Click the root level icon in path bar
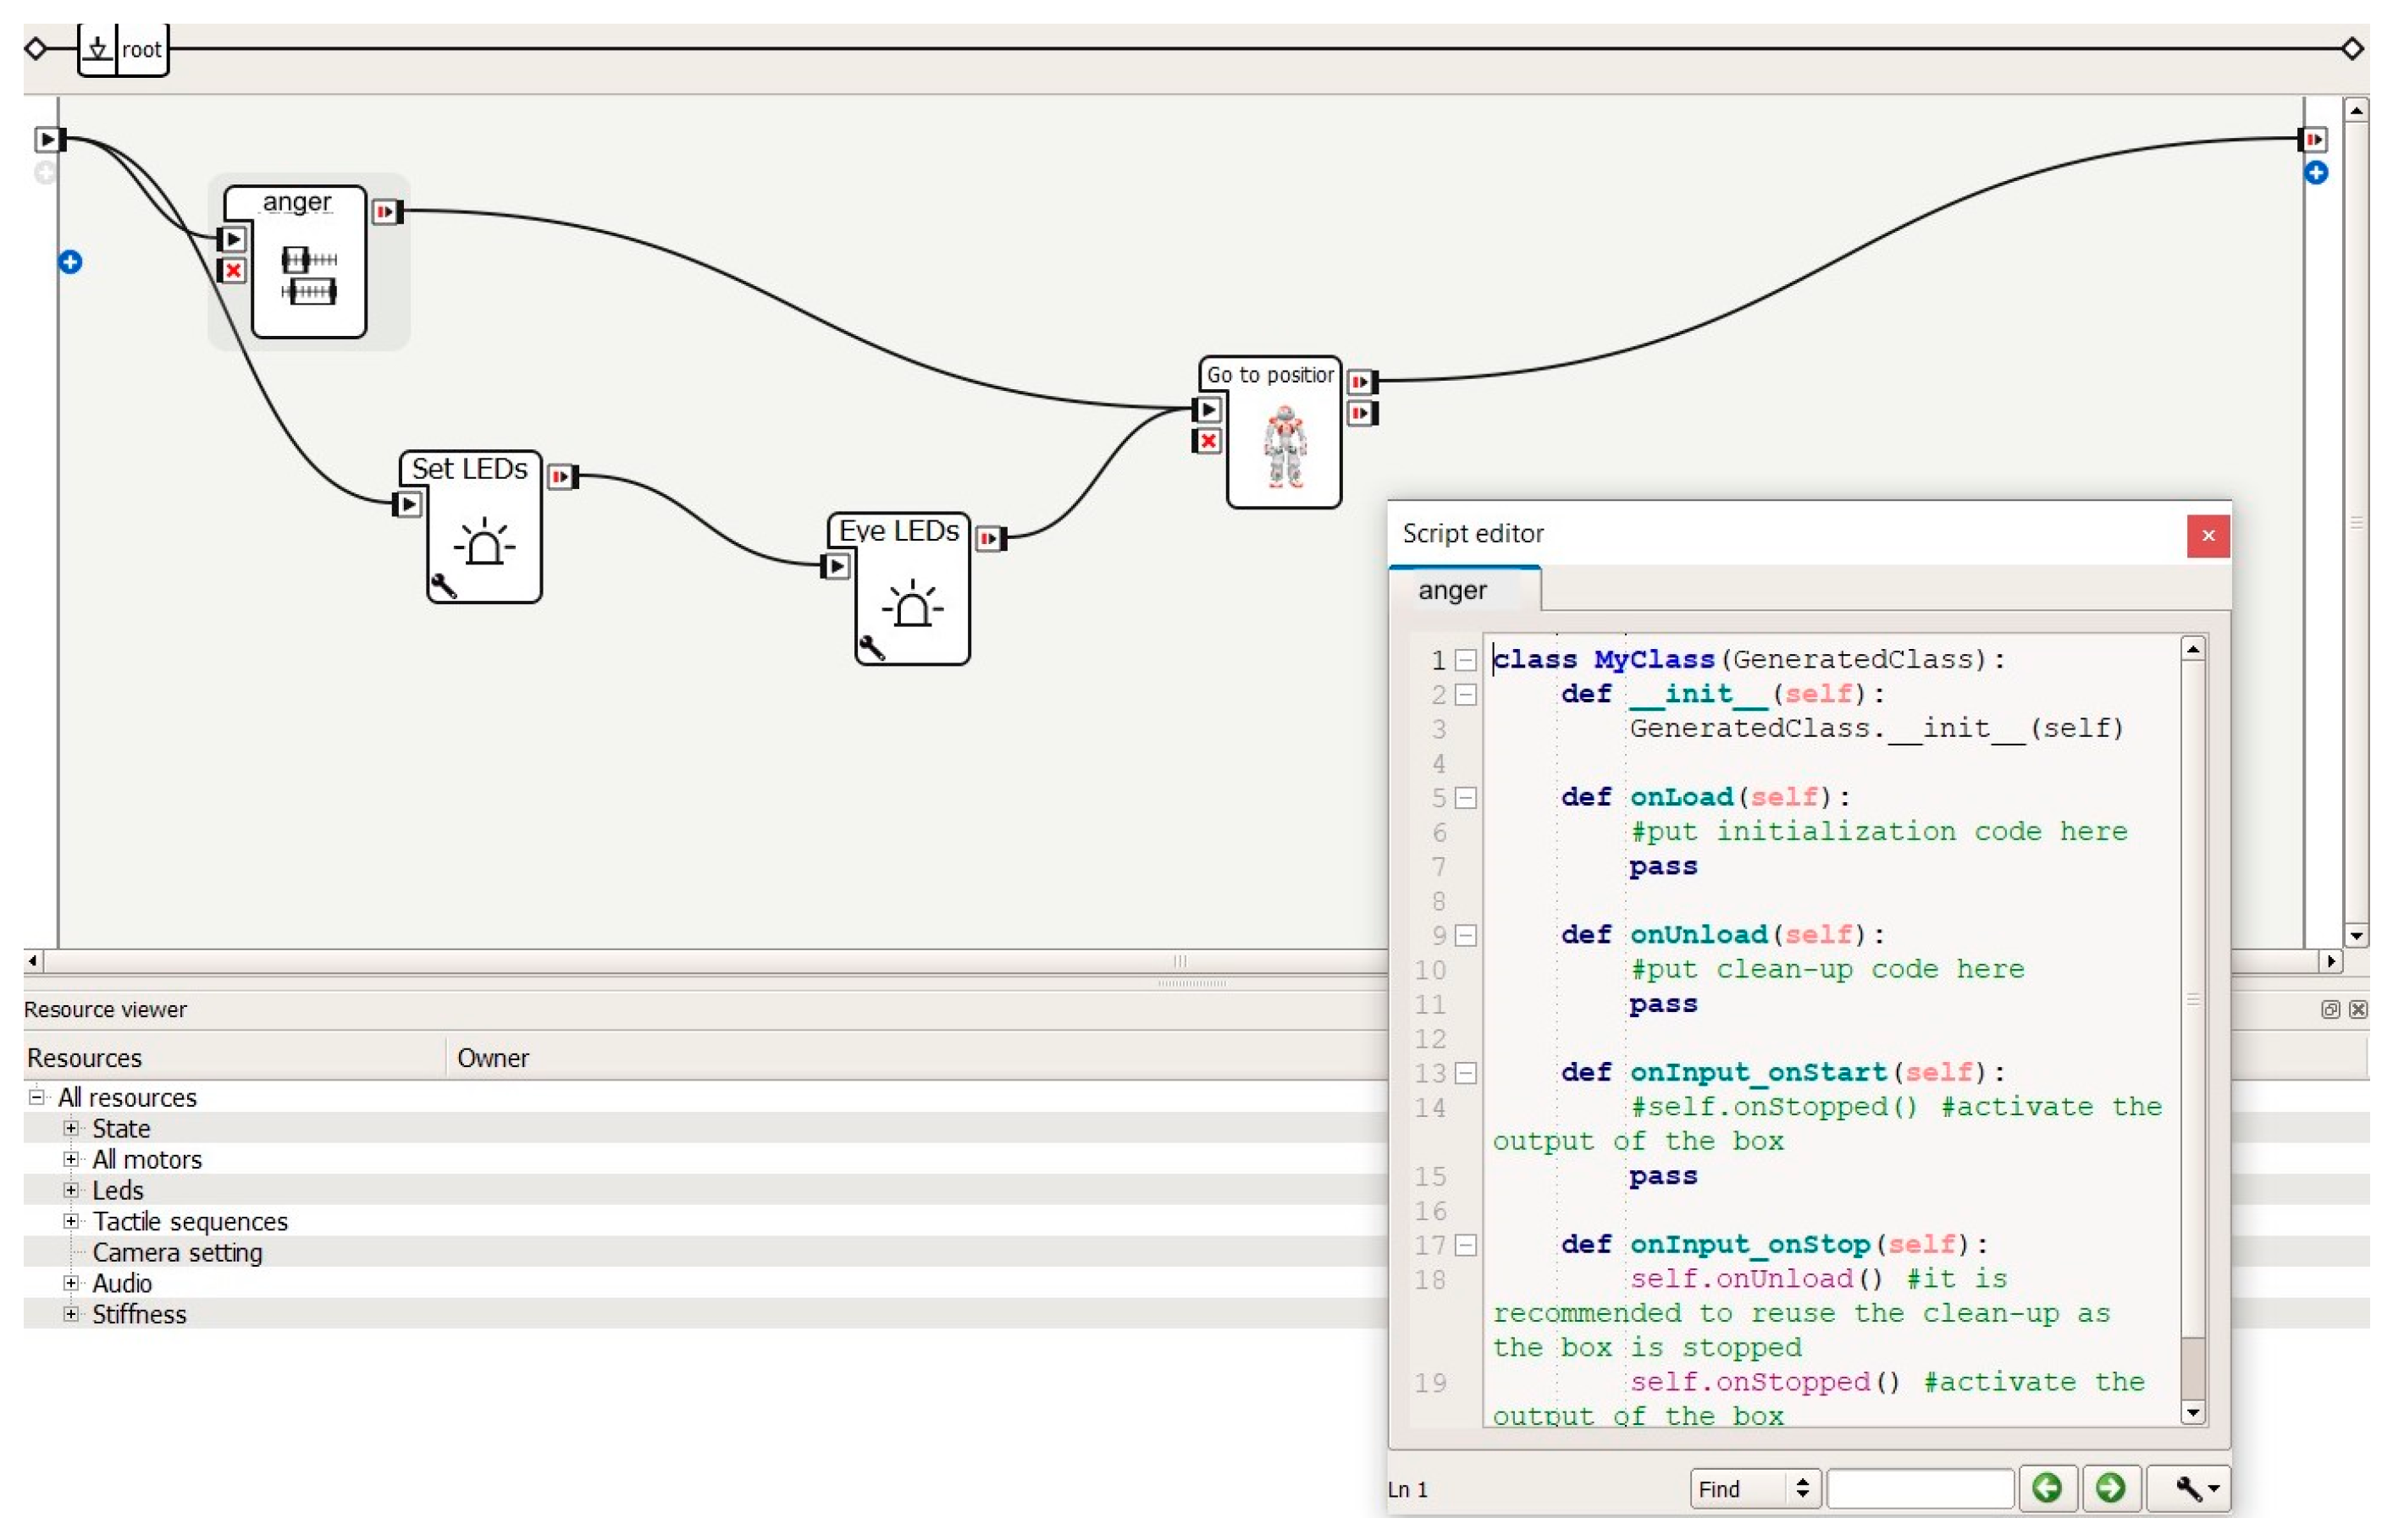 pos(98,49)
